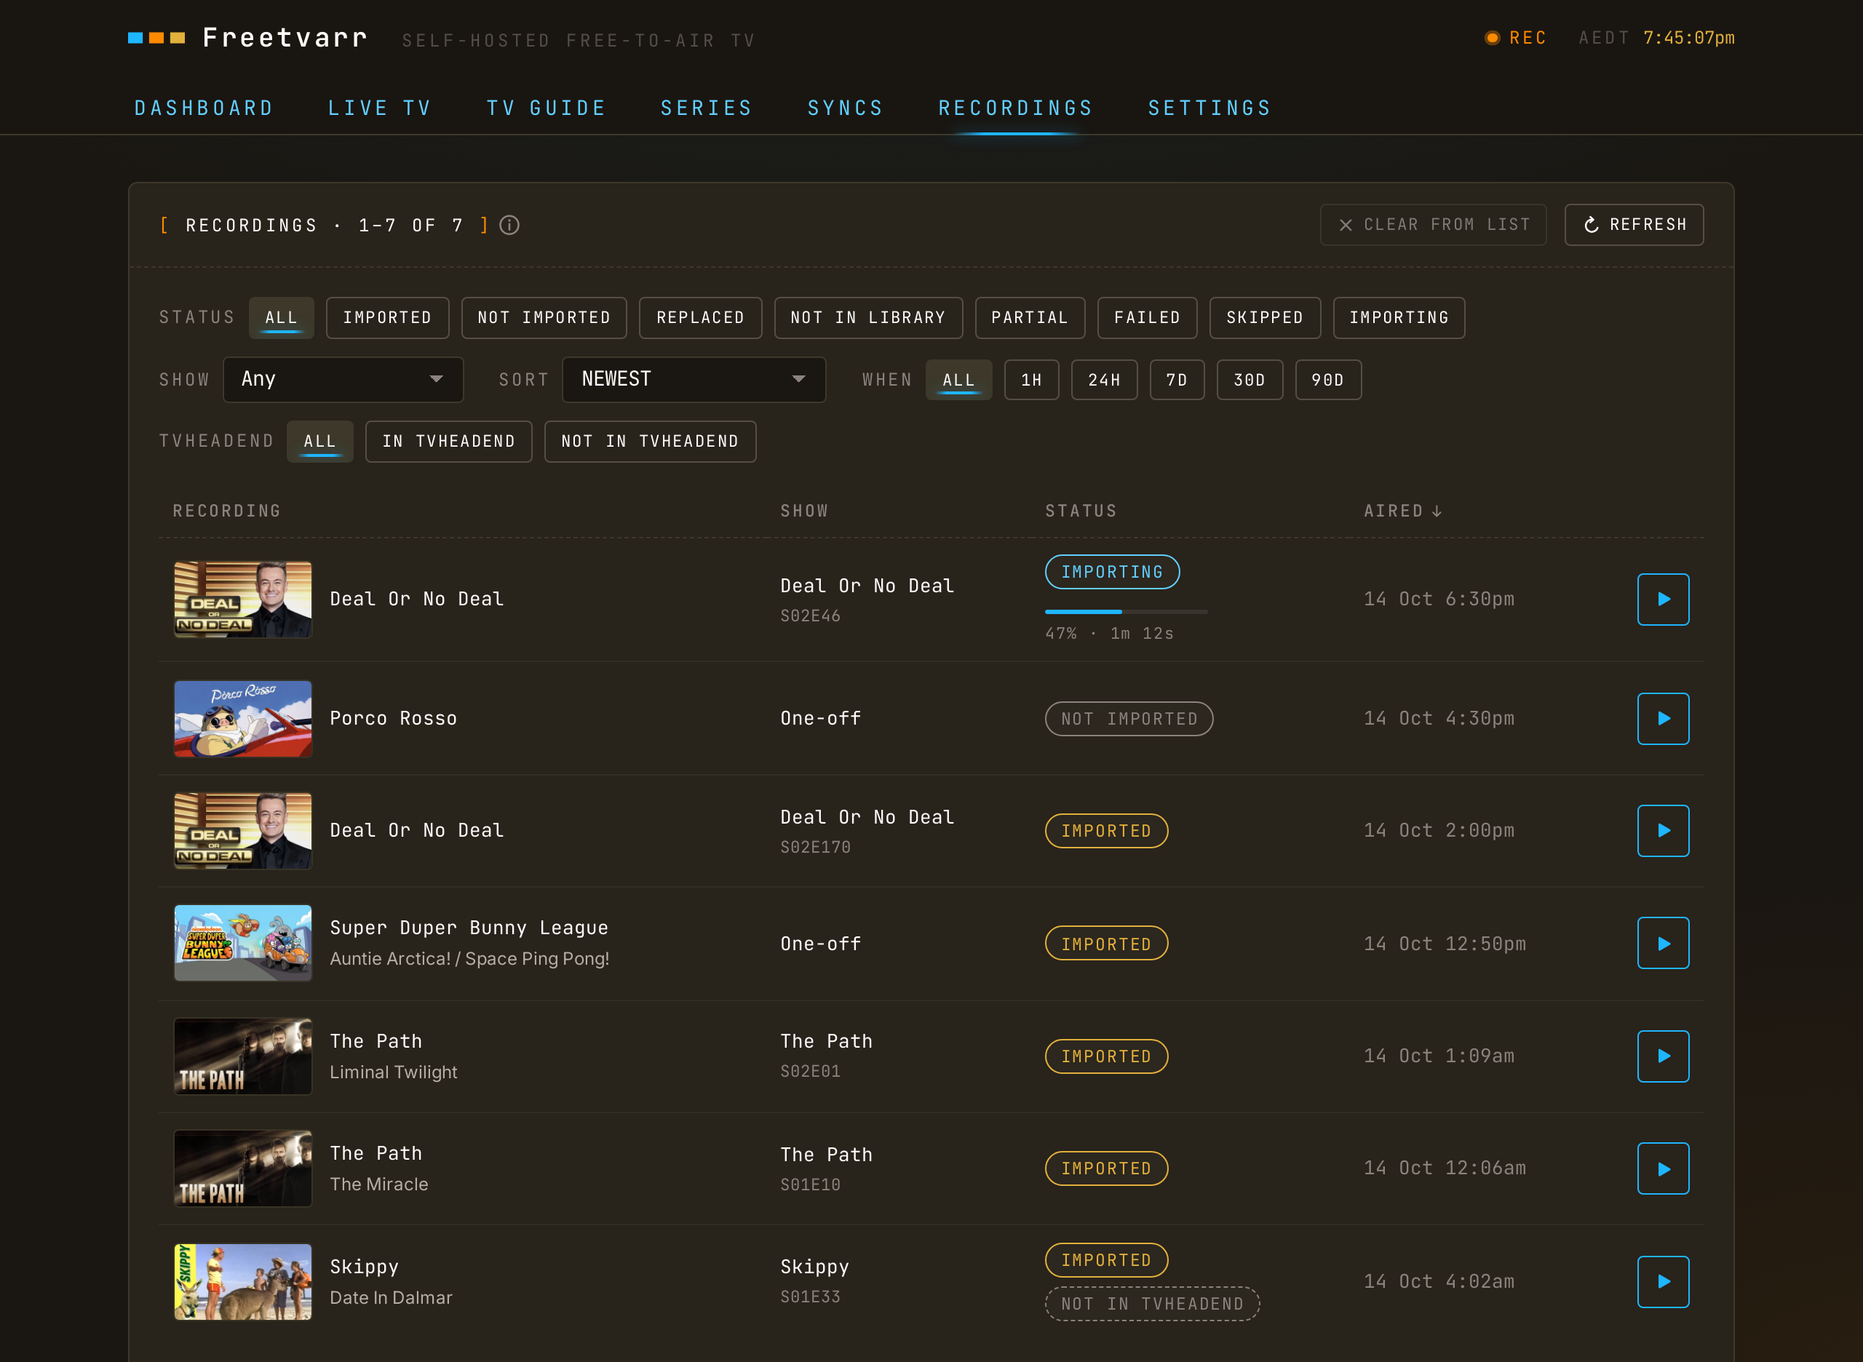Play the Deal Or No Deal S02E46 recording

tap(1663, 600)
